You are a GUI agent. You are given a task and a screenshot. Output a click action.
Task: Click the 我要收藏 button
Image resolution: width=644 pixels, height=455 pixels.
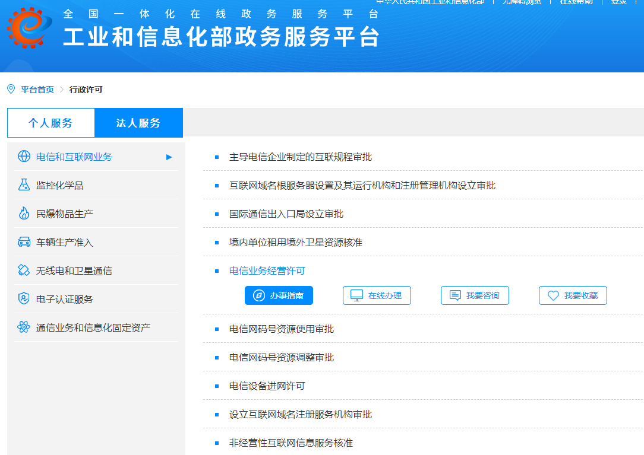(x=573, y=295)
